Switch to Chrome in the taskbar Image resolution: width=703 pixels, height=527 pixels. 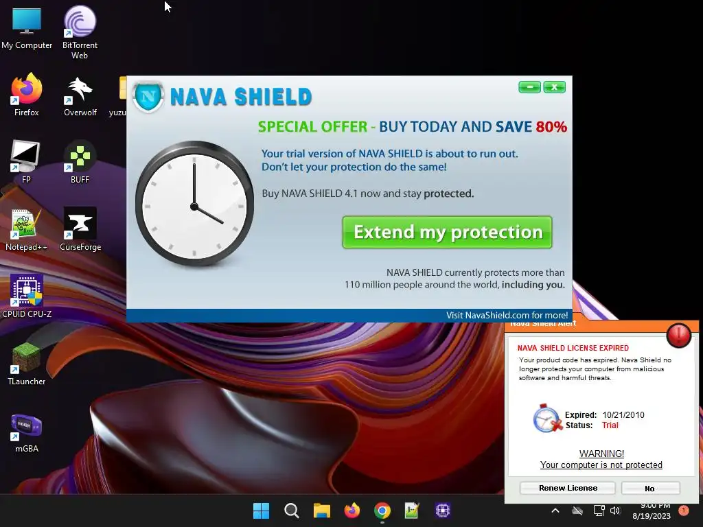[382, 511]
